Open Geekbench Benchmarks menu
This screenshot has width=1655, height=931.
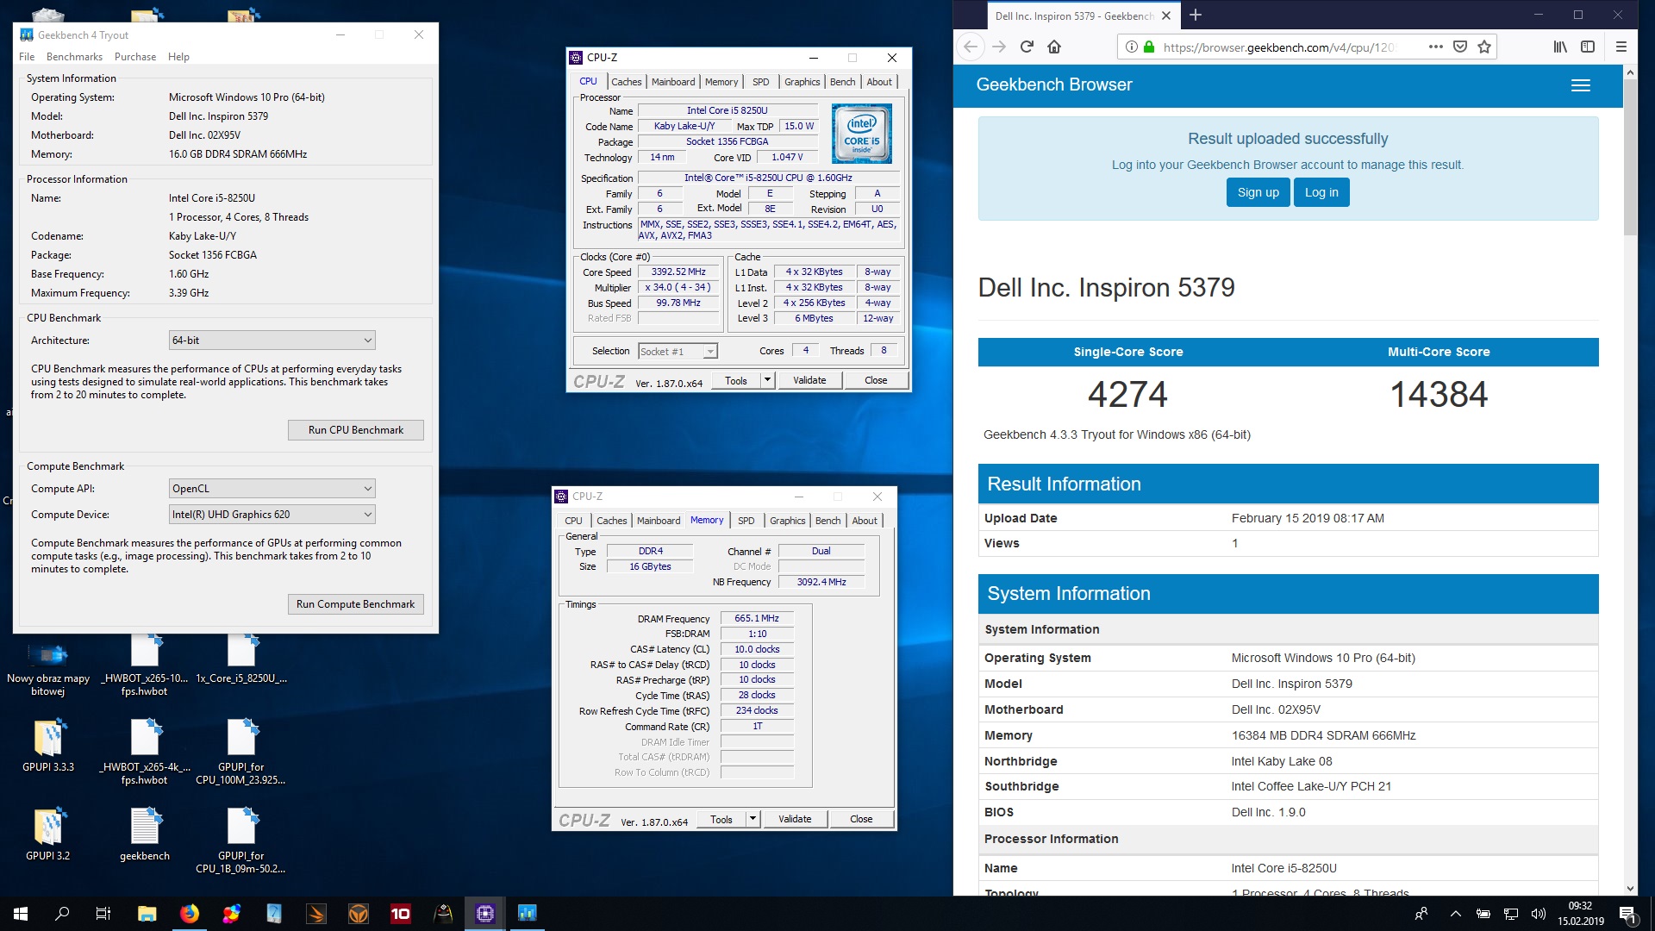[74, 57]
